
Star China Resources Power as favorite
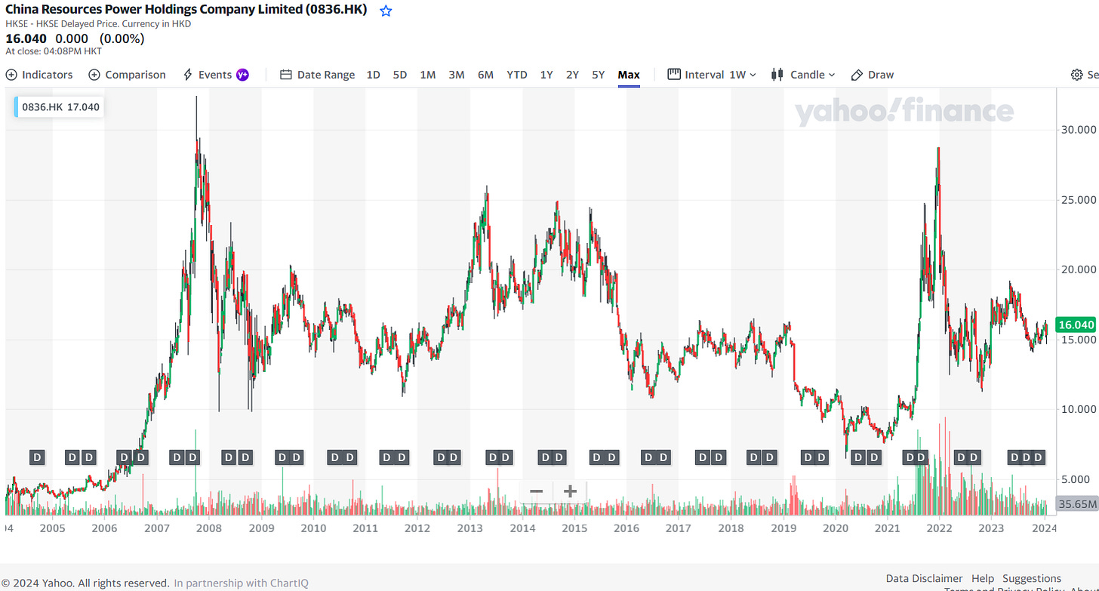386,10
